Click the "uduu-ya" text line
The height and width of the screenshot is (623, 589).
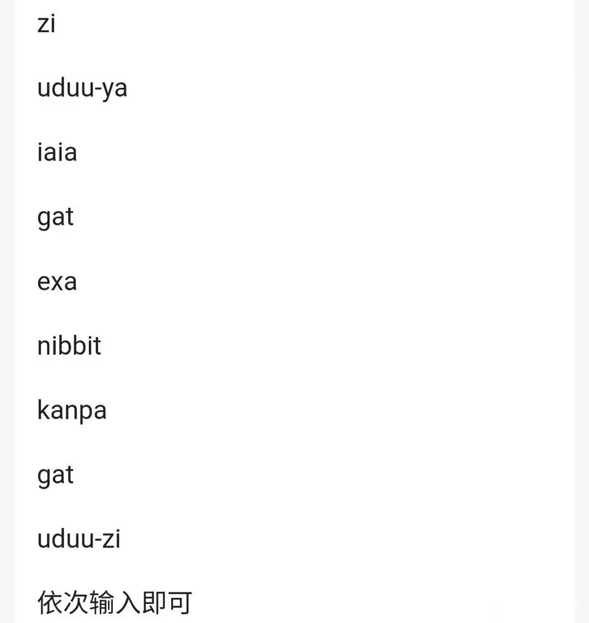82,88
